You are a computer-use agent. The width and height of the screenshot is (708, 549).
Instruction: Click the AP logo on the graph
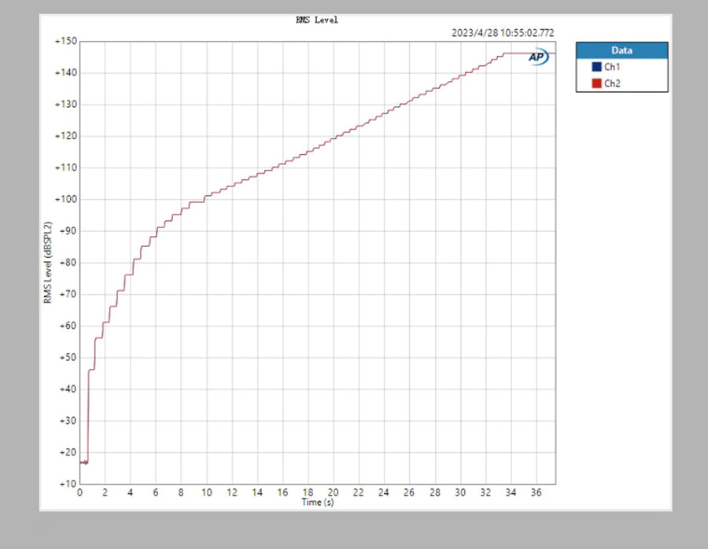pos(538,57)
